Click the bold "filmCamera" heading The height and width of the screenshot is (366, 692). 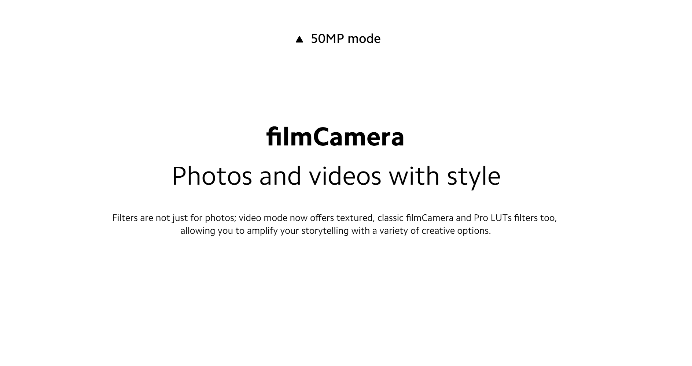pyautogui.click(x=335, y=137)
